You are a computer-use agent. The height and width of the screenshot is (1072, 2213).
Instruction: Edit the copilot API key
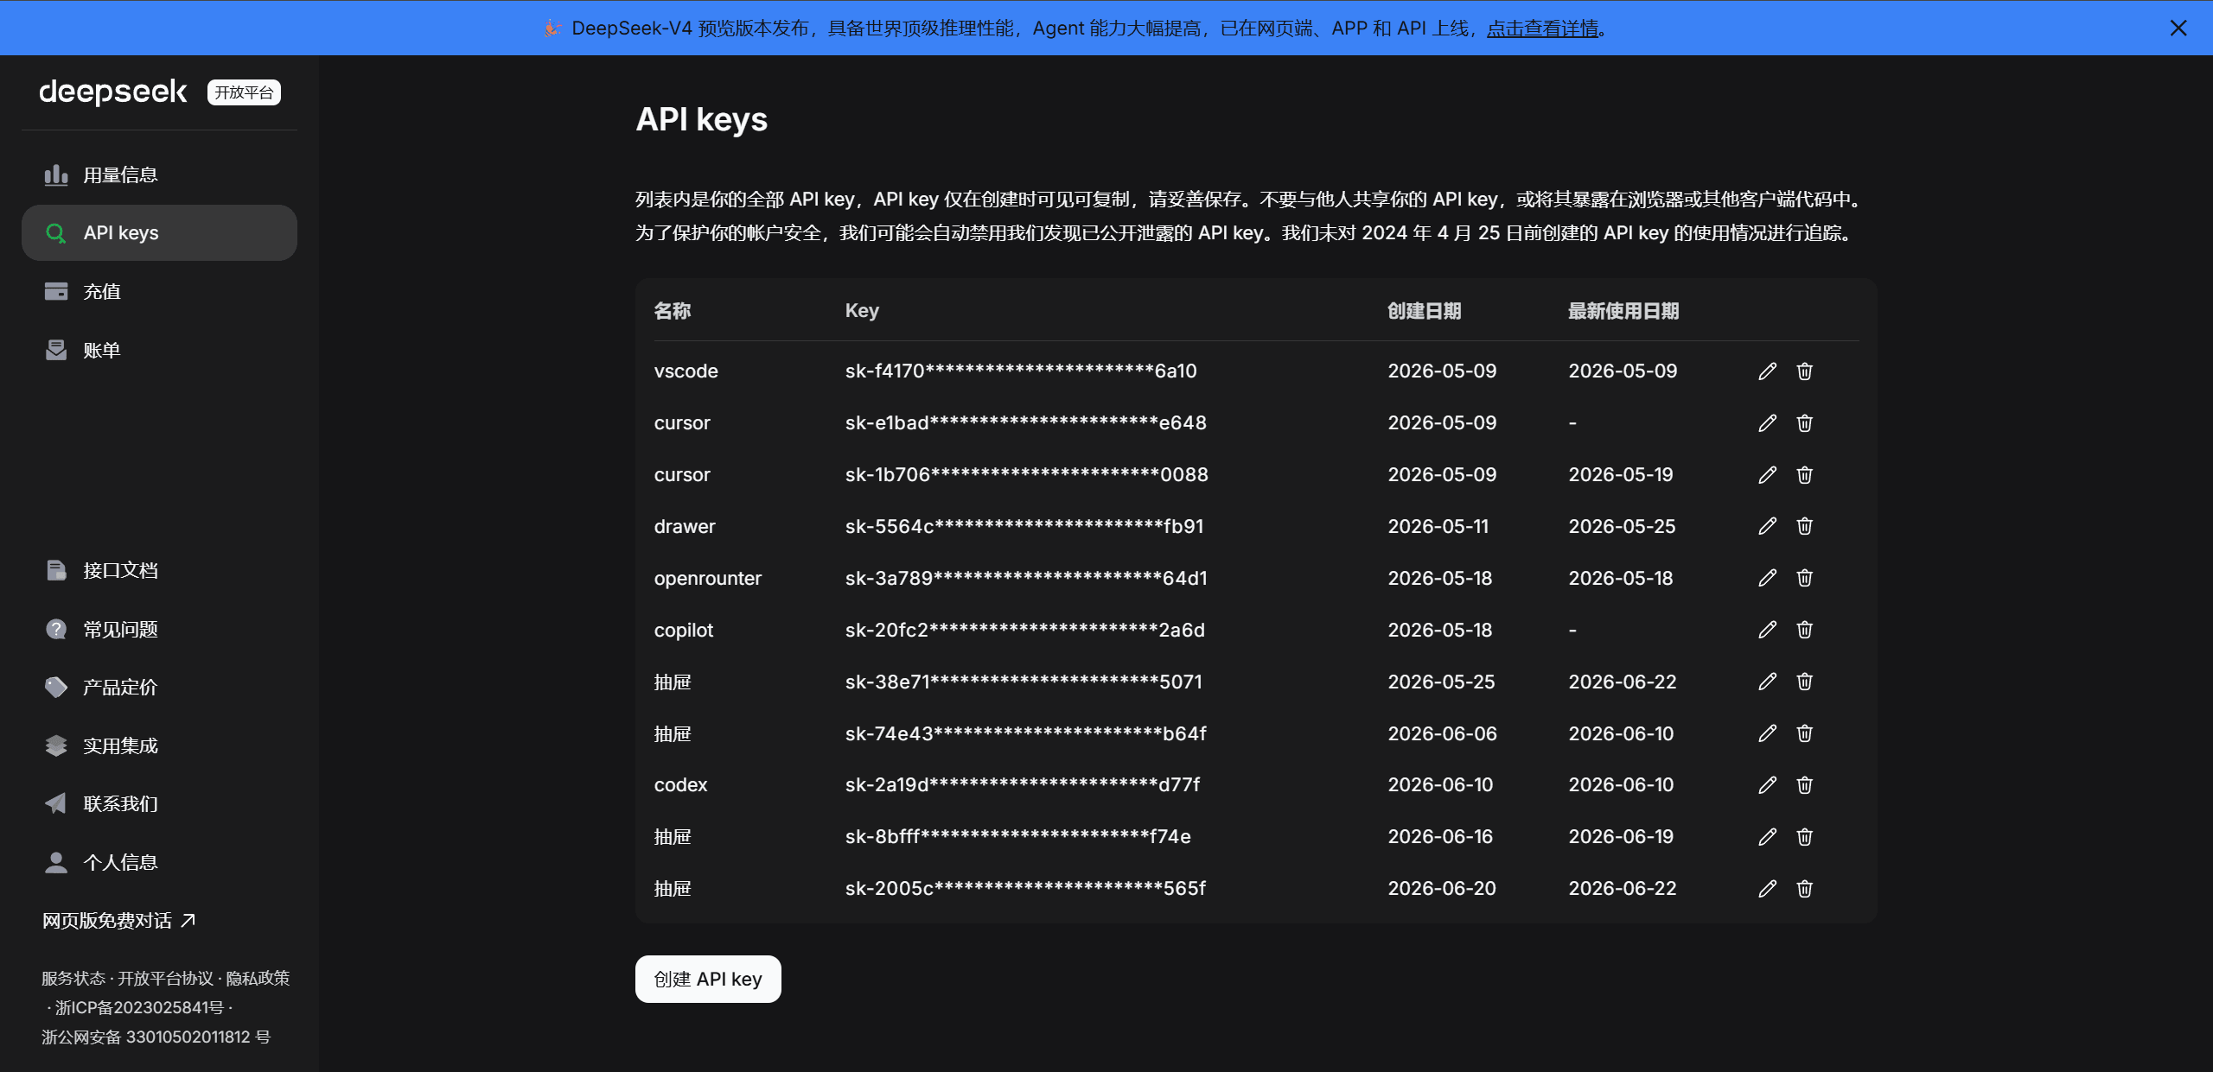tap(1767, 630)
